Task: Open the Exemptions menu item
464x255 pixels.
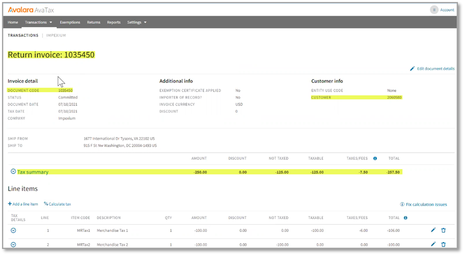Action: [70, 22]
